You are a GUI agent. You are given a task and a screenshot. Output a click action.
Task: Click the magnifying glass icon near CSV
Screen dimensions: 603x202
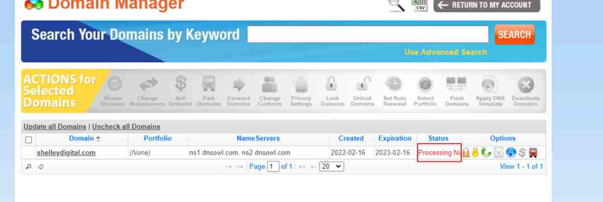click(396, 5)
